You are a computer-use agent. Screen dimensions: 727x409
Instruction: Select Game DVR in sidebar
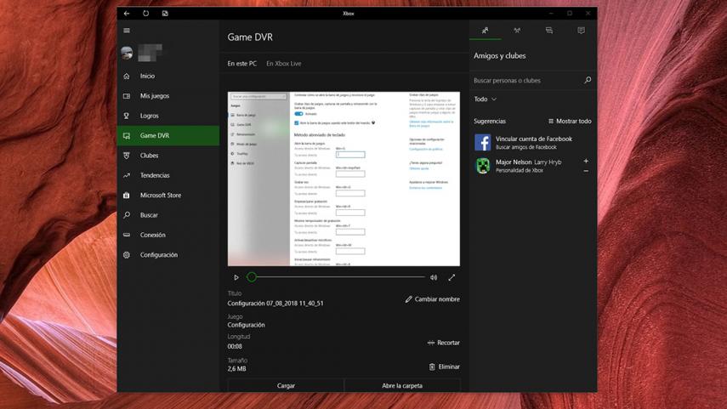(x=168, y=136)
